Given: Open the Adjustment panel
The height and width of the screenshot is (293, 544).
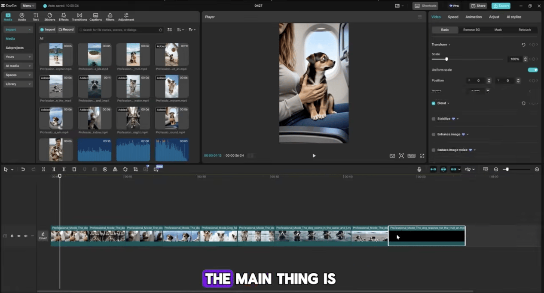Looking at the screenshot, I should coord(126,17).
